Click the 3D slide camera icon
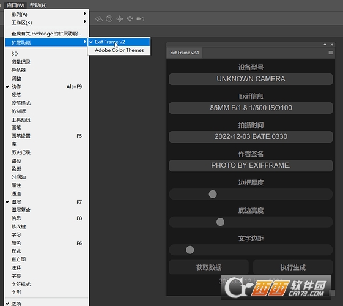 pyautogui.click(x=130, y=19)
